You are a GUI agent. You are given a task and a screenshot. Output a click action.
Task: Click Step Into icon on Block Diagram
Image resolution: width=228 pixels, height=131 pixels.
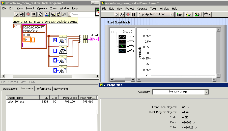53,14
